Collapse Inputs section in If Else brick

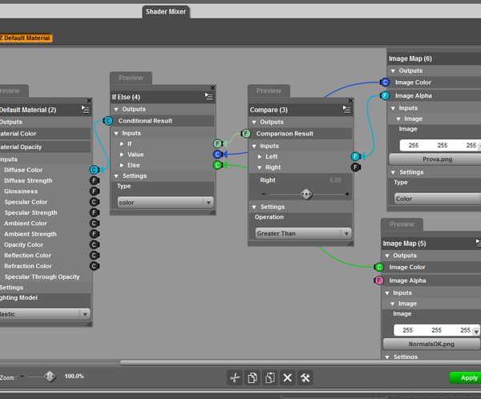[116, 134]
